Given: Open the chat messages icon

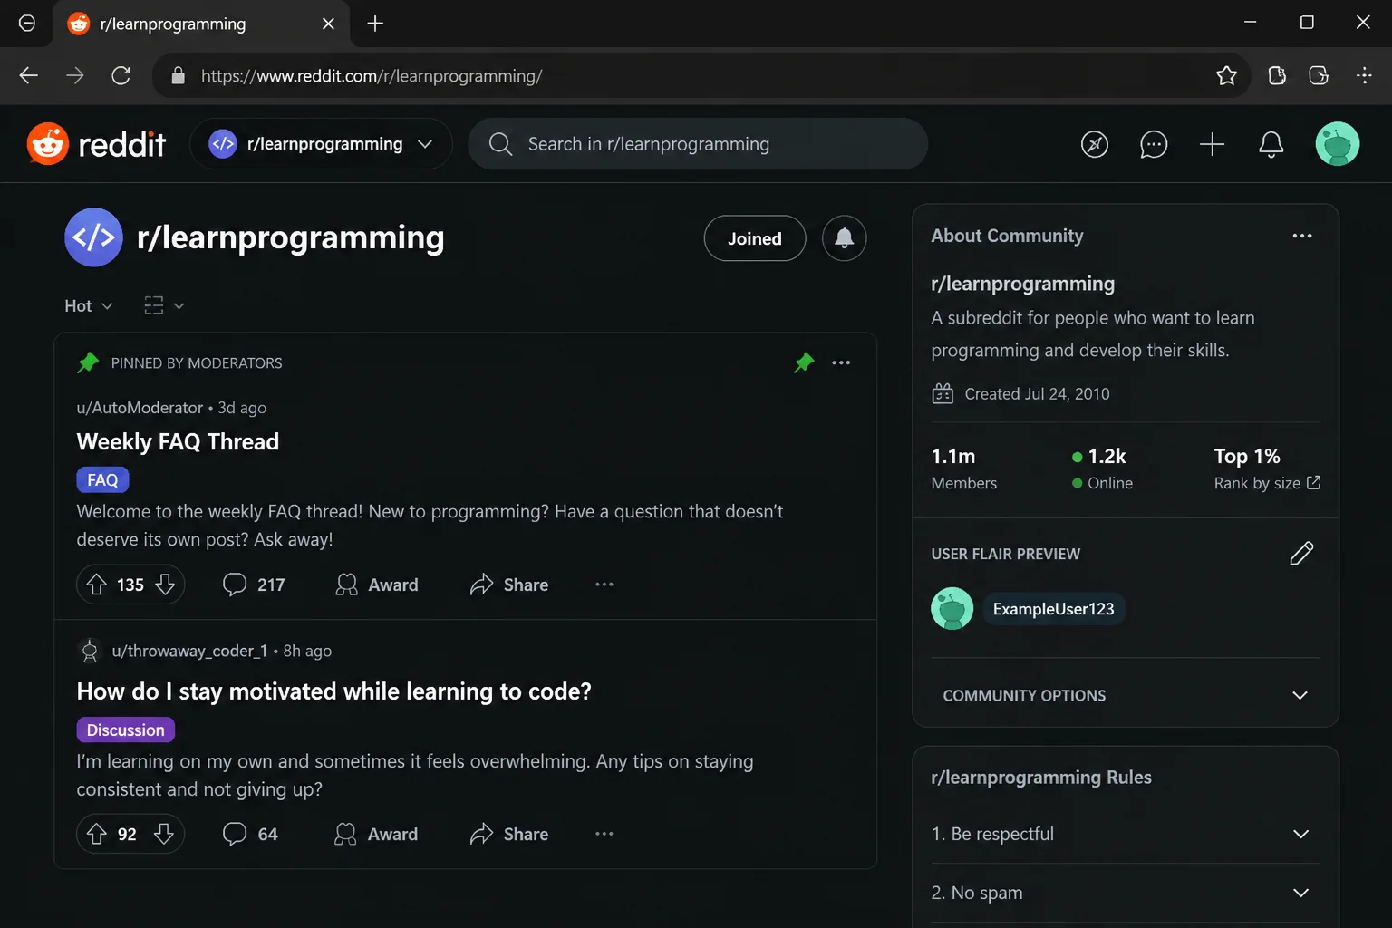Looking at the screenshot, I should coord(1153,144).
